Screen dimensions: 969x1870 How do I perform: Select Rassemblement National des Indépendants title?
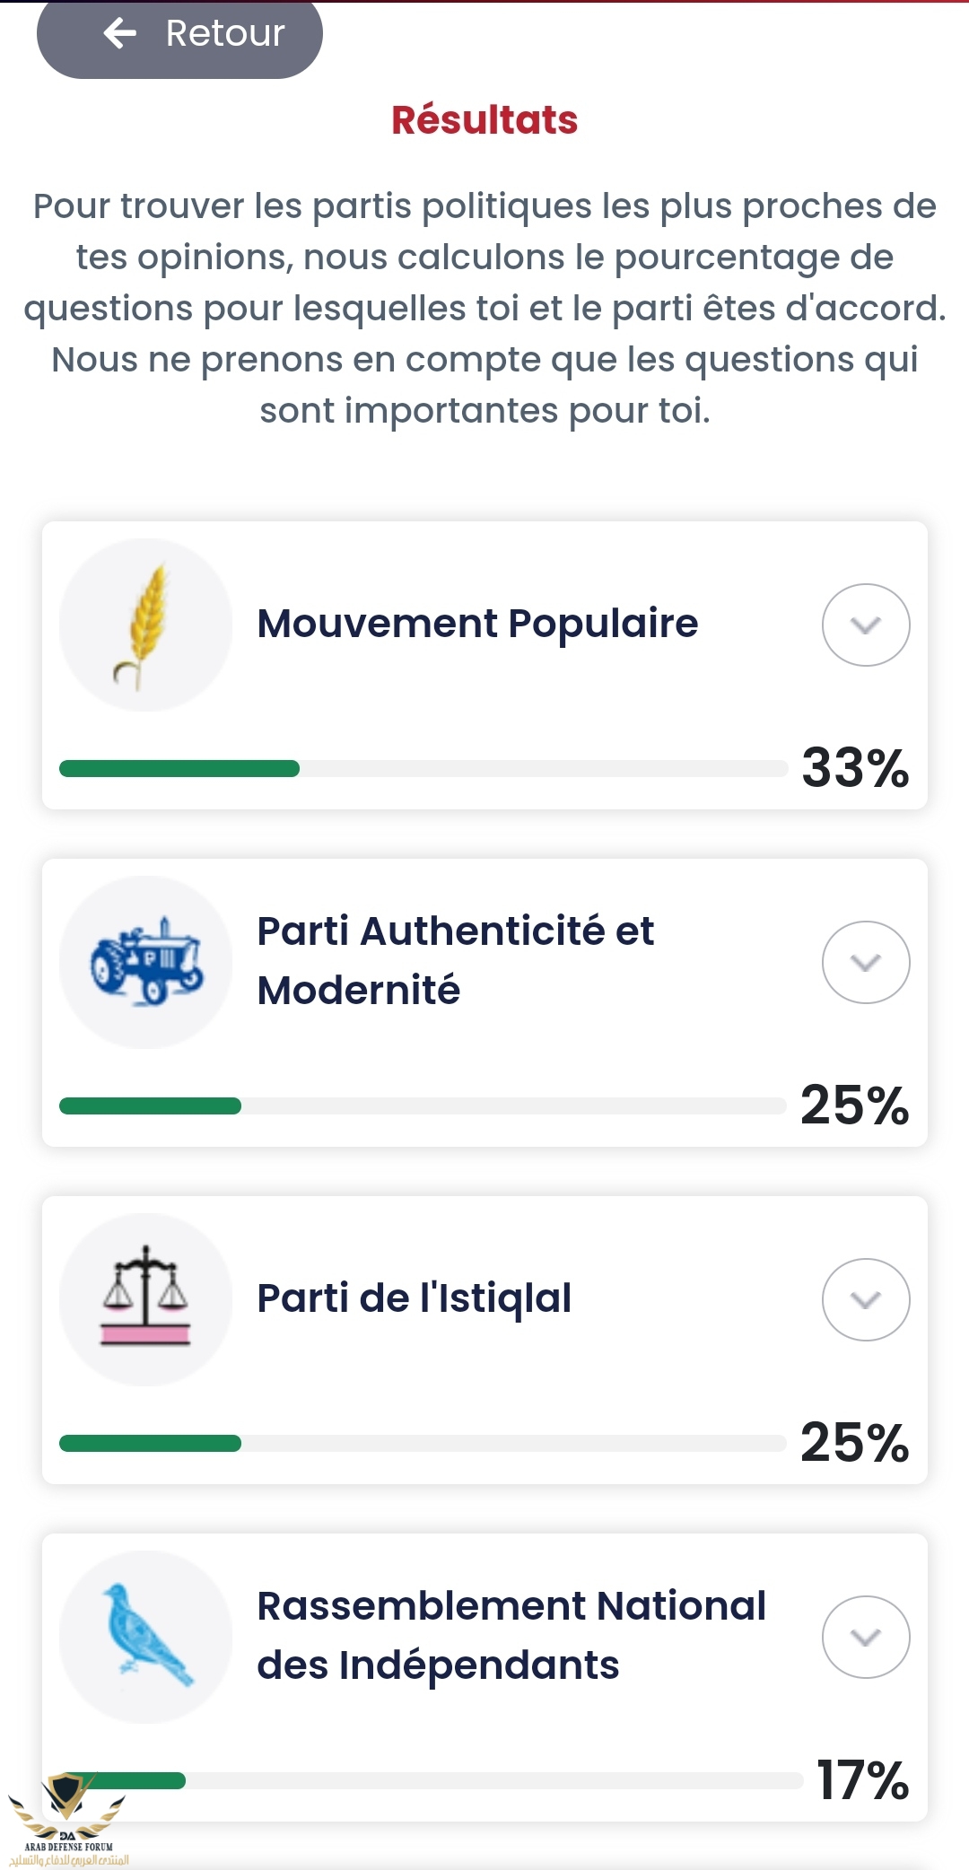pos(511,1635)
